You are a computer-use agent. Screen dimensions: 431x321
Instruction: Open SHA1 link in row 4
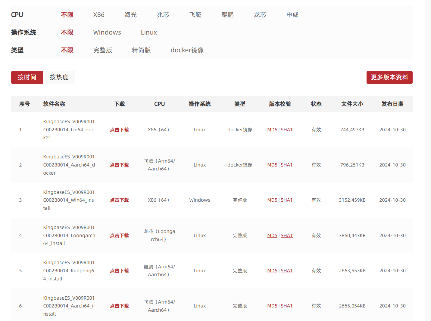point(287,236)
